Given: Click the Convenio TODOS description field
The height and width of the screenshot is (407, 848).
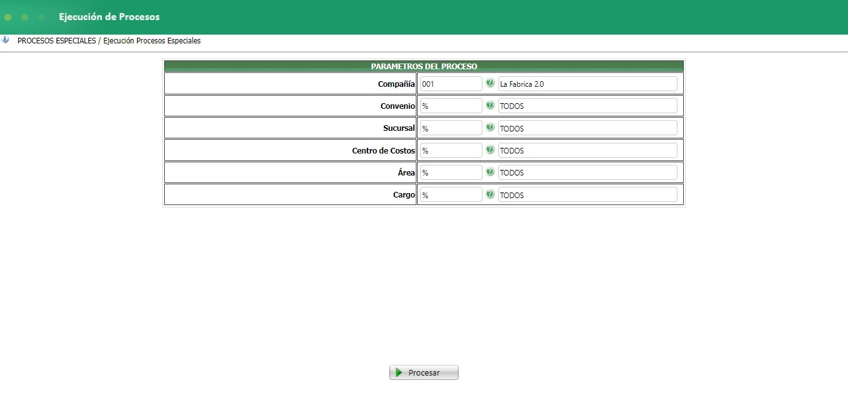Looking at the screenshot, I should pyautogui.click(x=588, y=106).
